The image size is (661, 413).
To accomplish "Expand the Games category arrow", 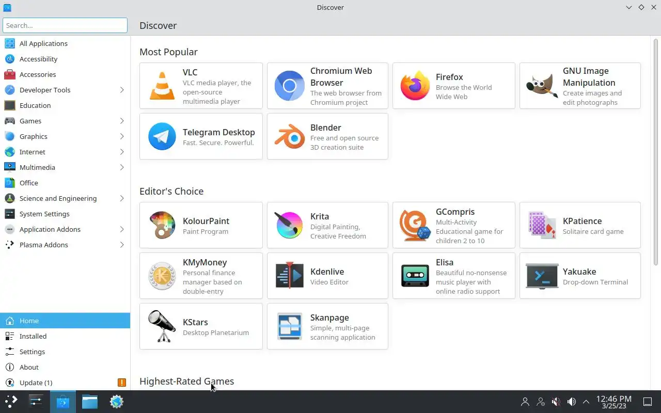I will pyautogui.click(x=122, y=121).
